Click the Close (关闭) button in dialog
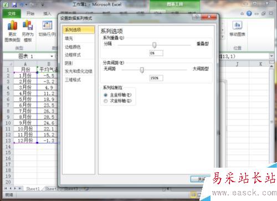 [201, 179]
